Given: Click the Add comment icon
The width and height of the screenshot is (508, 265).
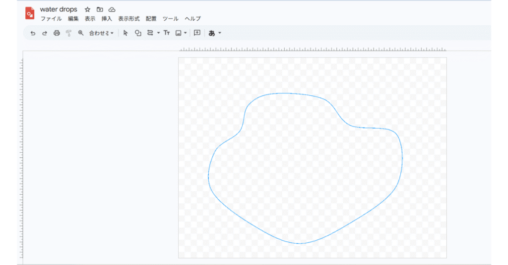Looking at the screenshot, I should pyautogui.click(x=197, y=33).
